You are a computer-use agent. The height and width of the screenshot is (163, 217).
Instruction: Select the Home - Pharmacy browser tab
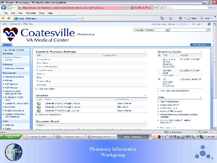[45, 18]
